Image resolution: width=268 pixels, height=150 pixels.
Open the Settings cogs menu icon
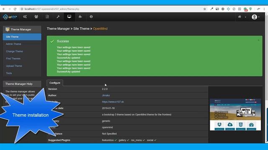(x=25, y=17)
